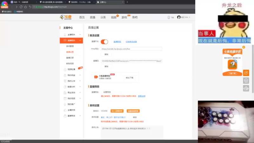The width and height of the screenshot is (254, 143).
Task: Click the video icon in the 直播相关 row
Action: [x=65, y=40]
